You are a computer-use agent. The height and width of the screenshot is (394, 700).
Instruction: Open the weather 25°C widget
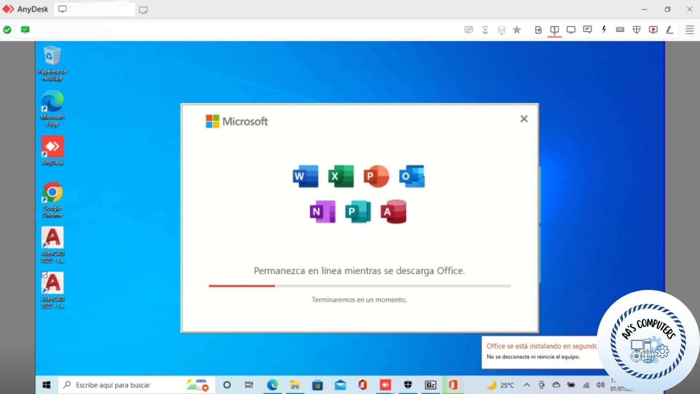[x=500, y=385]
